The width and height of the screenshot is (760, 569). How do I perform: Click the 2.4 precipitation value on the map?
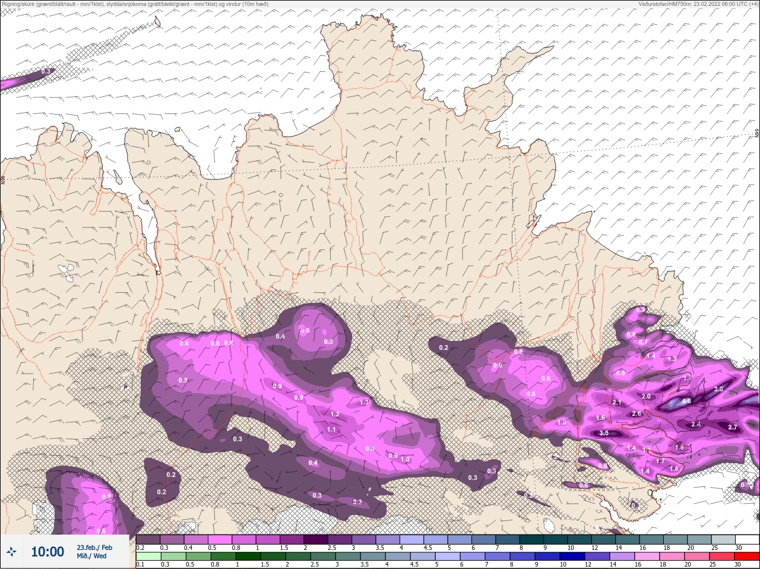click(x=696, y=424)
